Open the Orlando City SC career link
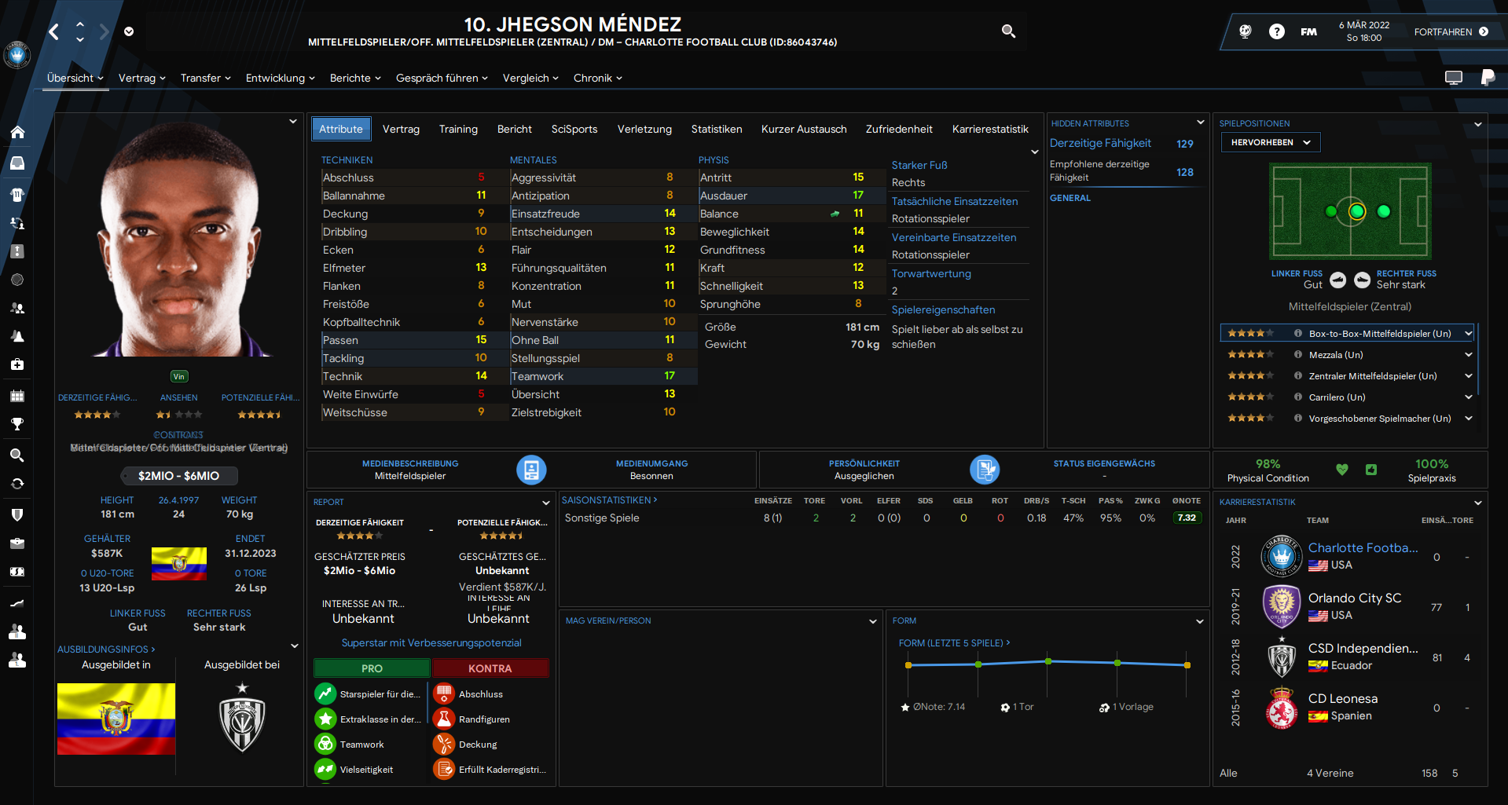The height and width of the screenshot is (805, 1508). 1354,598
